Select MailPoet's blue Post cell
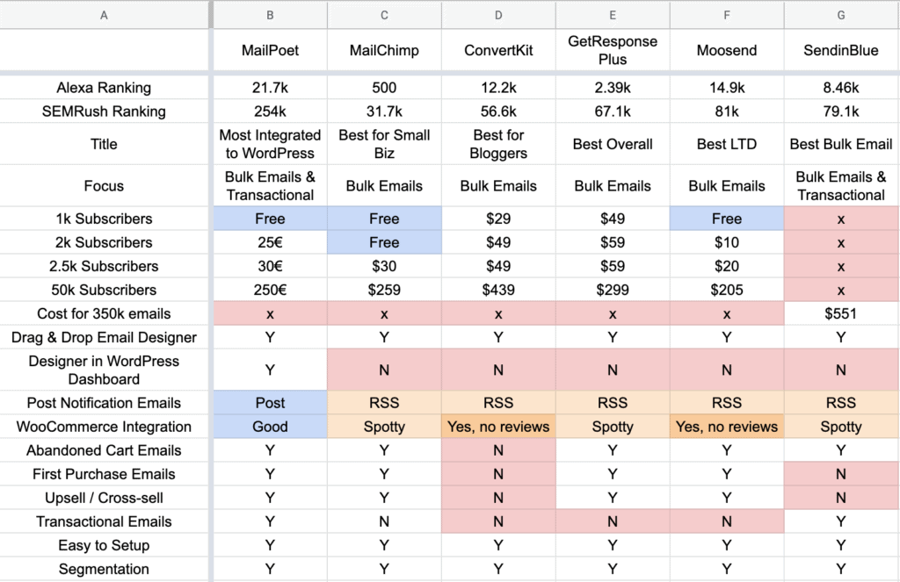Screen dimensions: 900x582 pos(270,403)
